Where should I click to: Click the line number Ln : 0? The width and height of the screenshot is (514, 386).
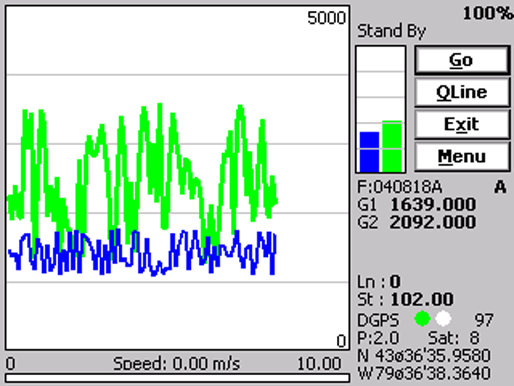pos(379,281)
